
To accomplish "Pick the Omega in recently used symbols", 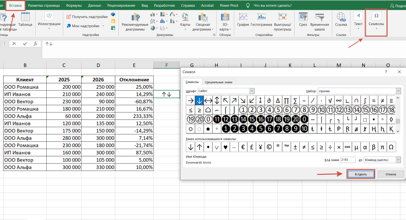I will click(391, 147).
